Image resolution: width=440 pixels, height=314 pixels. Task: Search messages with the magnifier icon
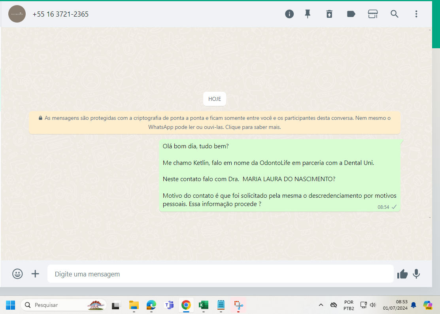click(x=394, y=14)
